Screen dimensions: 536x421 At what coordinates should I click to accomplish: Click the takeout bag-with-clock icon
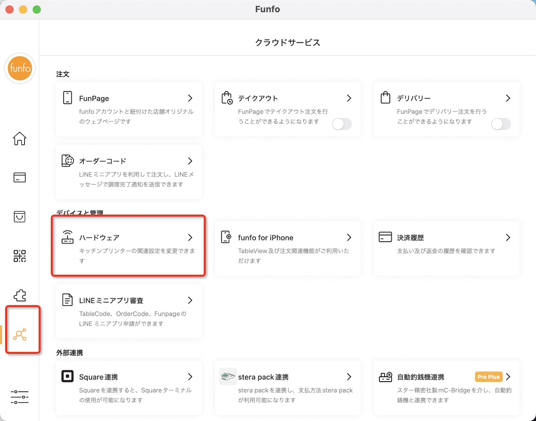(x=227, y=98)
